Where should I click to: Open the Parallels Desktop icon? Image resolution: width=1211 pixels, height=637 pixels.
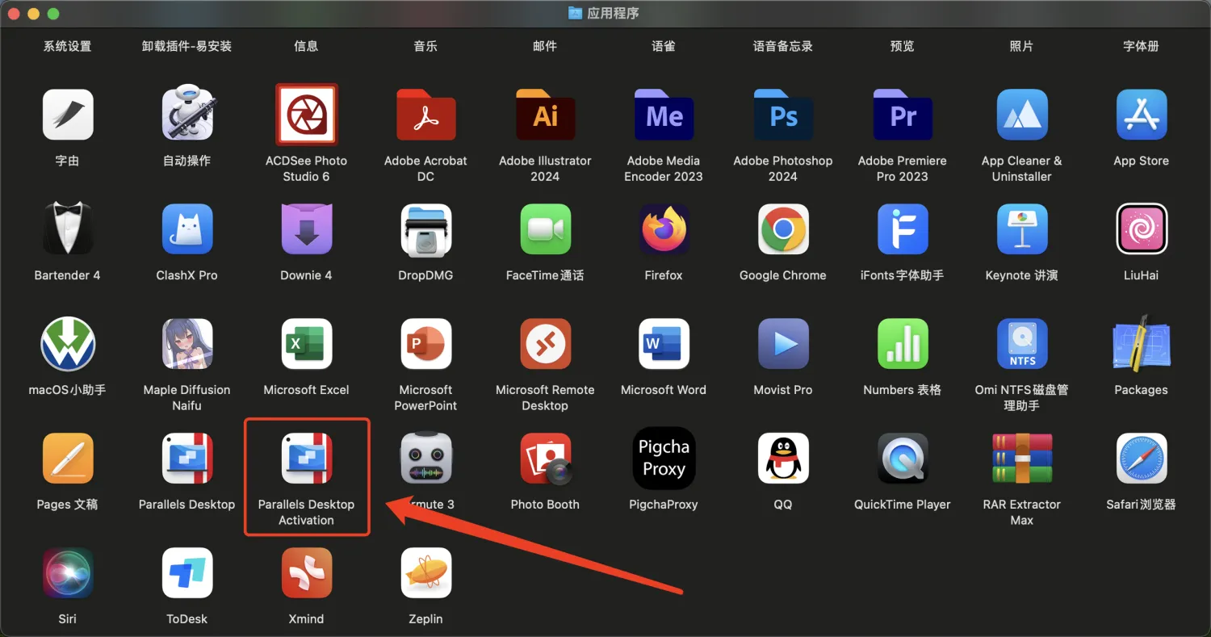187,459
